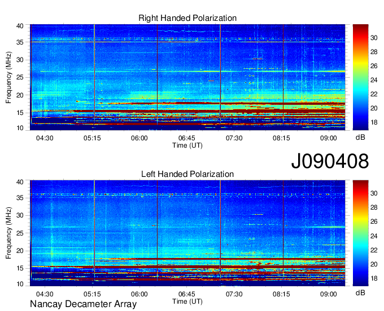Click the Frequency (MHz) label of Left Handed plot
The height and width of the screenshot is (311, 384).
click(x=8, y=233)
